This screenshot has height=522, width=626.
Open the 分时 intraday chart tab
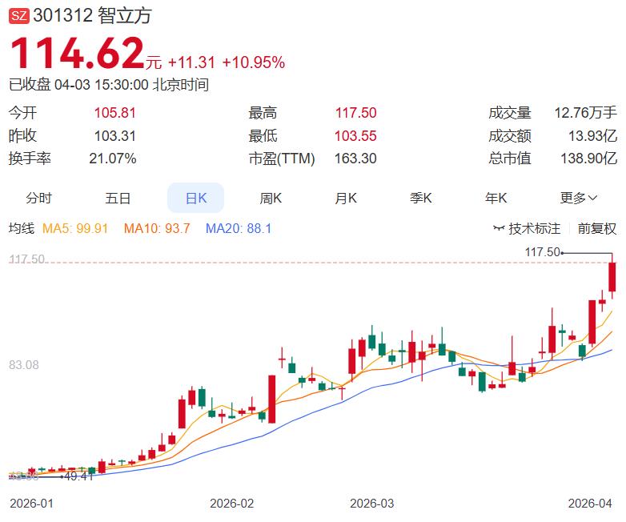click(38, 198)
